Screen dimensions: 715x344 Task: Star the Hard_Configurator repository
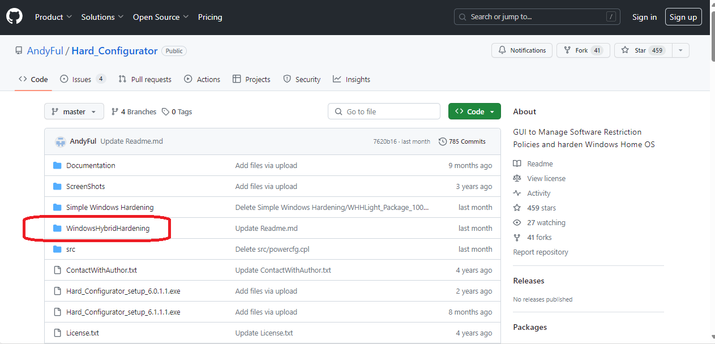[x=640, y=50]
